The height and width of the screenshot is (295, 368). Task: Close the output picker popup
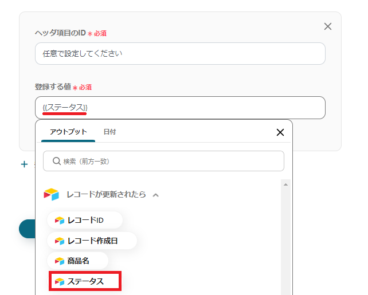280,132
